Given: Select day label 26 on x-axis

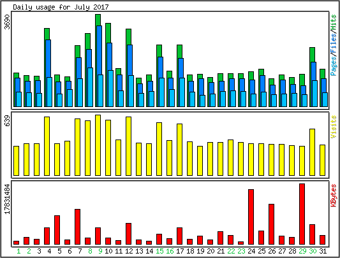Looking at the screenshot, I should 272,251.
